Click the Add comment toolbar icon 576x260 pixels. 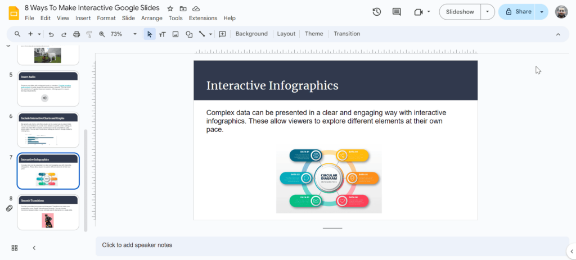point(222,34)
